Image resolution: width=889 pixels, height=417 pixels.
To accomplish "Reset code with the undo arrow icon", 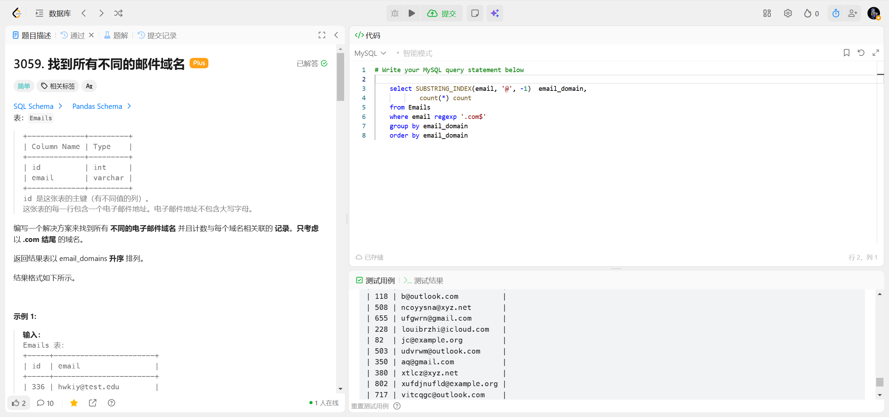I will pos(861,53).
